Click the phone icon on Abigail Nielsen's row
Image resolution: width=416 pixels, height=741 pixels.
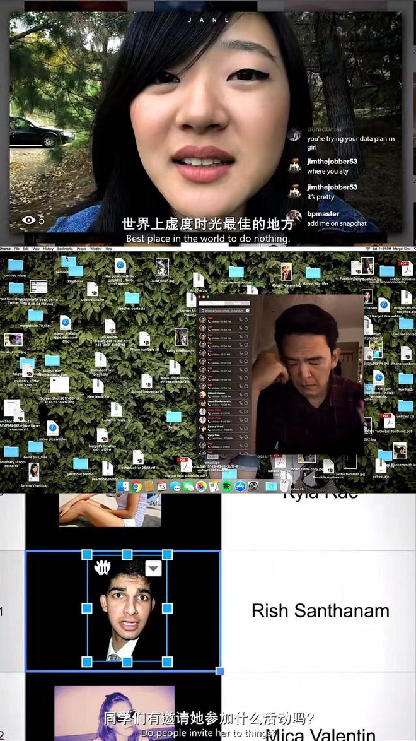(241, 394)
